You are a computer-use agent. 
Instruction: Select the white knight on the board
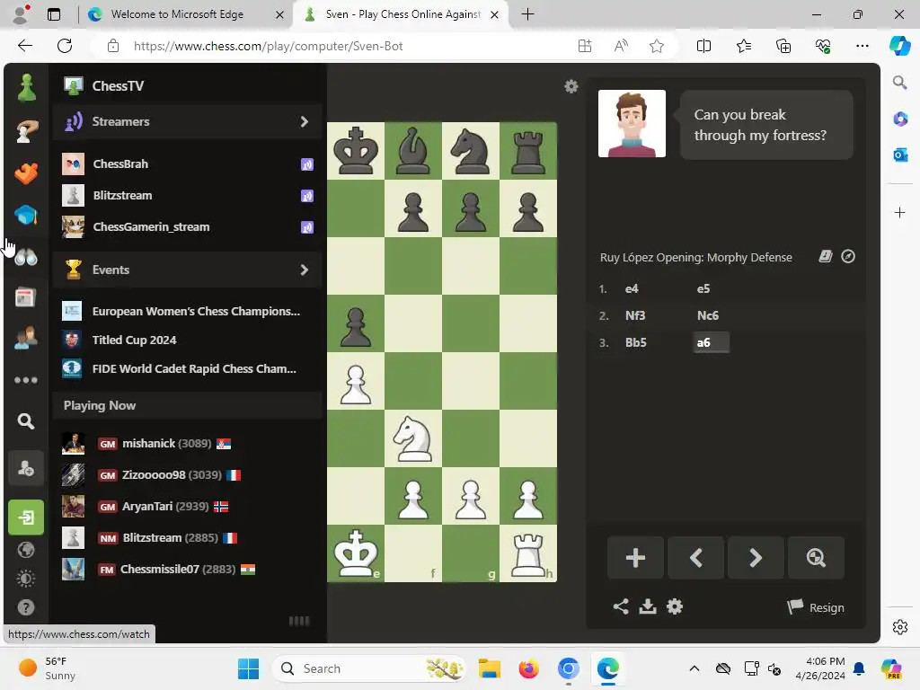pos(413,438)
